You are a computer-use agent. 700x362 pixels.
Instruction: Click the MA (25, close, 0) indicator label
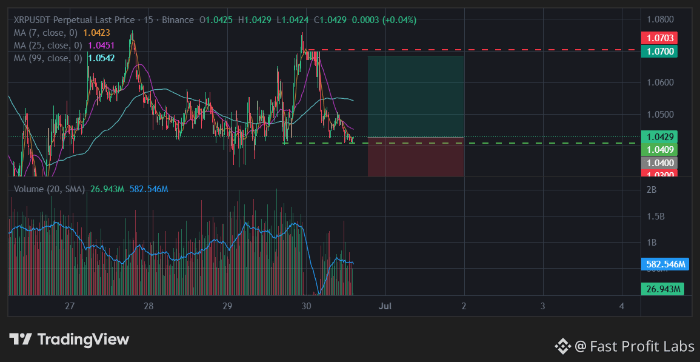(48, 45)
